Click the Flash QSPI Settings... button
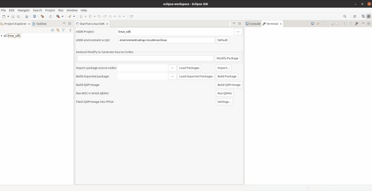Screen dimensions: 372x191 [224, 102]
